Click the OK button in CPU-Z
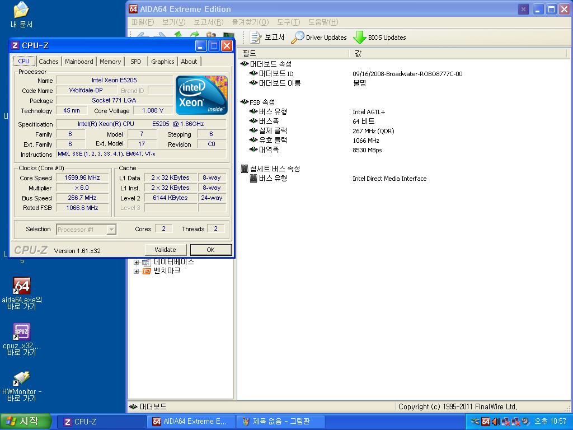The width and height of the screenshot is (573, 430). [x=211, y=250]
